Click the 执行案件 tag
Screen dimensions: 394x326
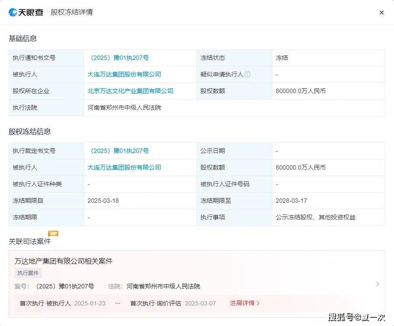click(x=28, y=273)
